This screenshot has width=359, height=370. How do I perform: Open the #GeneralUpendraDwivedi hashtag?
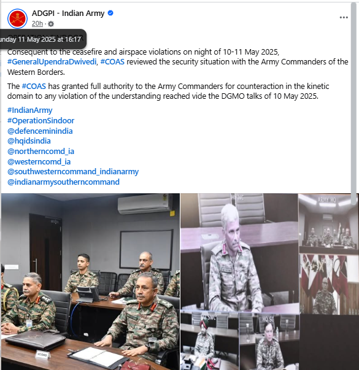click(52, 62)
